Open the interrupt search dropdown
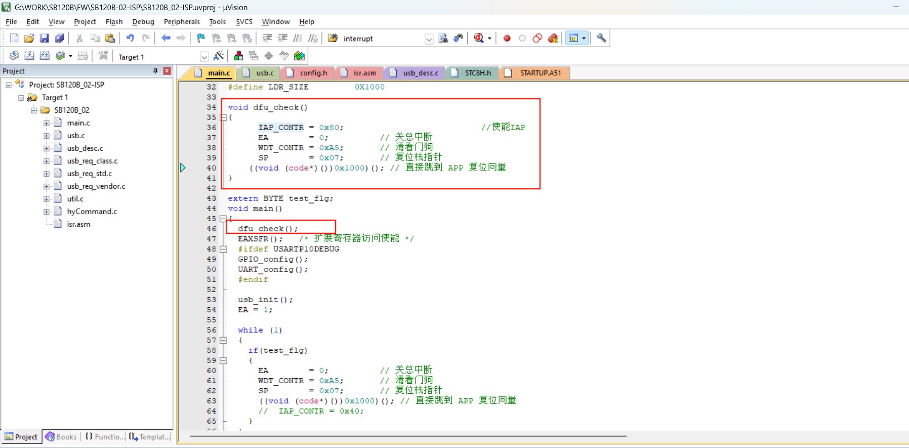Screen dimensions: 909x448 [429, 39]
